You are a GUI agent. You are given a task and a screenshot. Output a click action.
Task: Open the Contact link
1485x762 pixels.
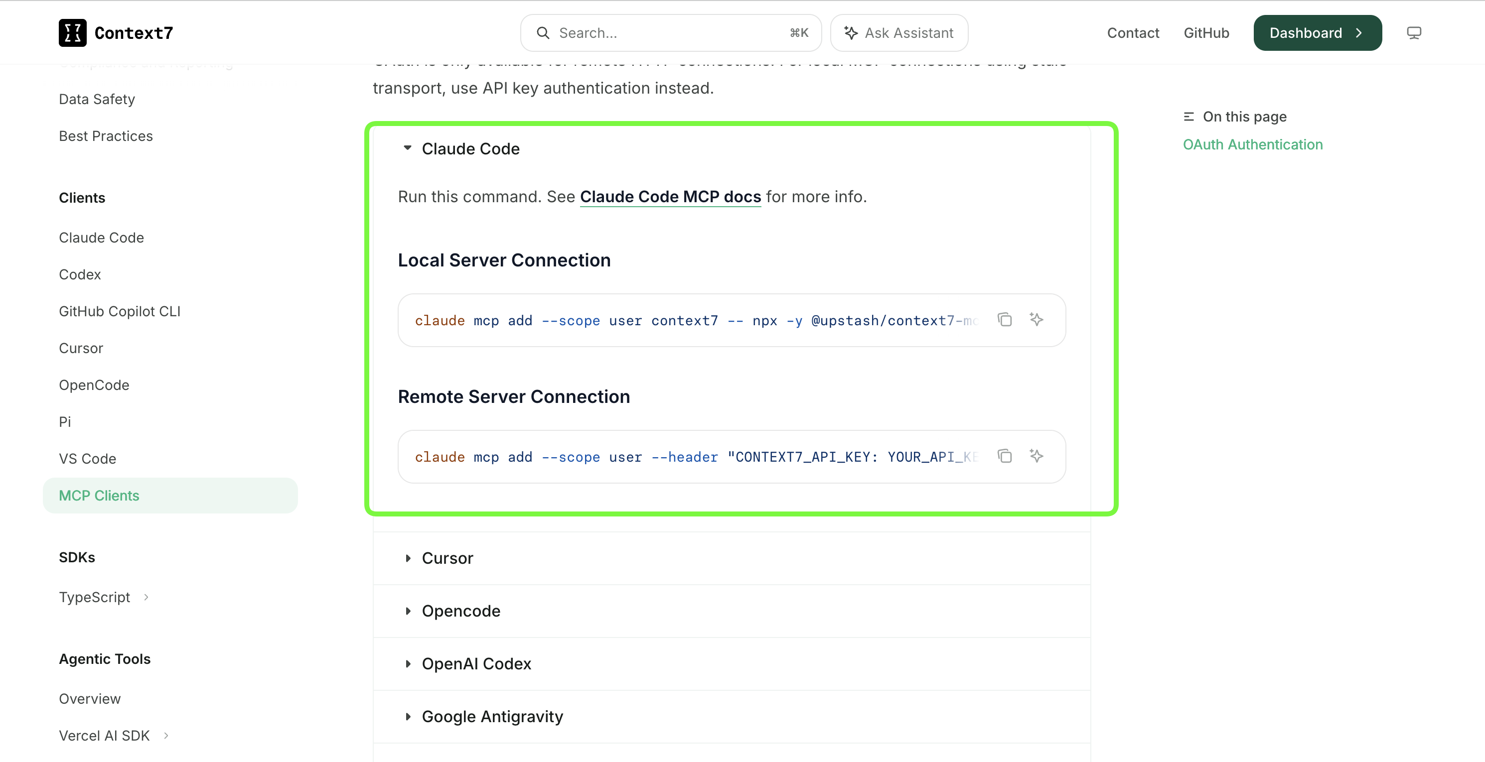point(1133,33)
